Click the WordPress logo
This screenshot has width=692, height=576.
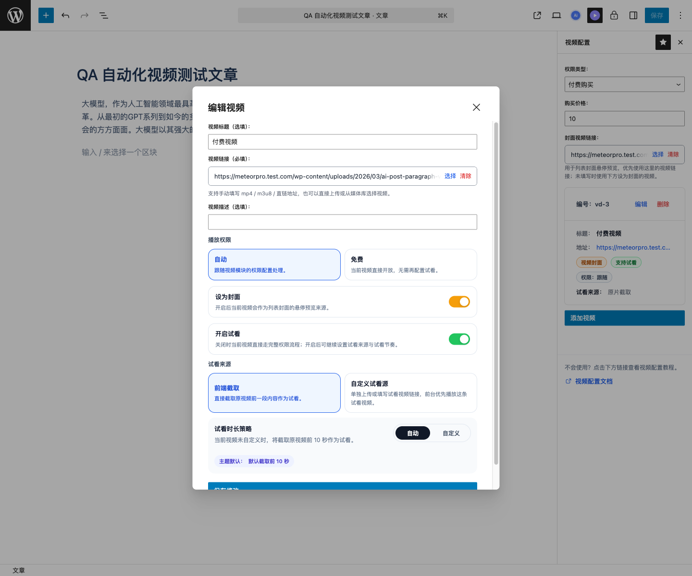15,15
